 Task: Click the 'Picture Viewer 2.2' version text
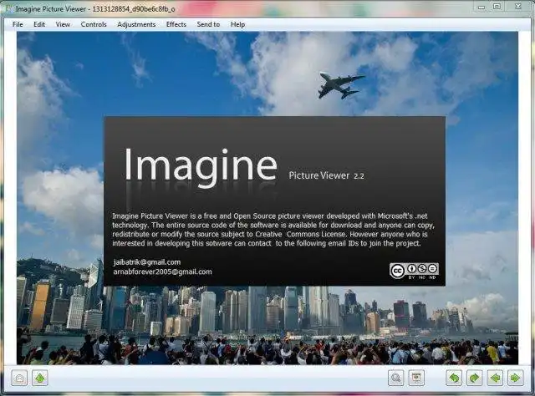[x=326, y=175]
